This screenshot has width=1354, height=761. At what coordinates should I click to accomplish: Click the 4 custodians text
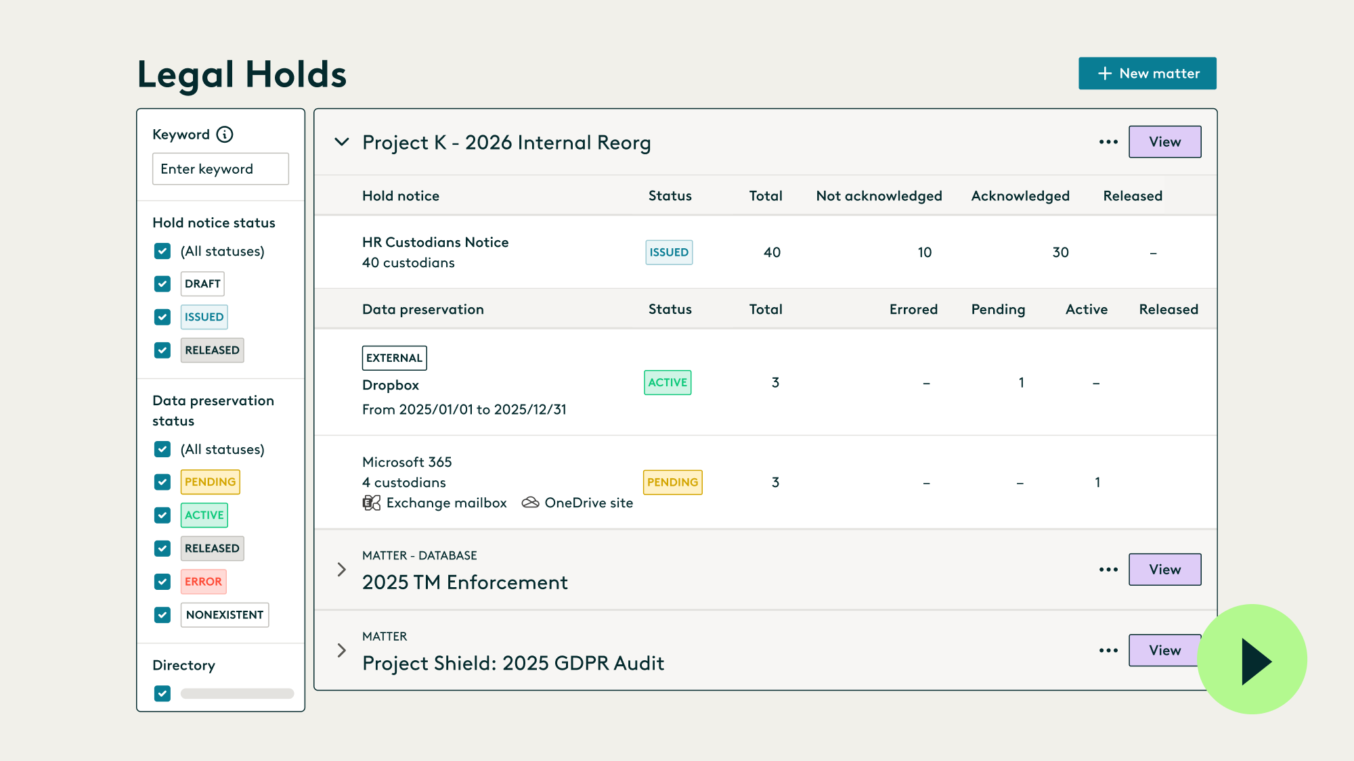(404, 482)
